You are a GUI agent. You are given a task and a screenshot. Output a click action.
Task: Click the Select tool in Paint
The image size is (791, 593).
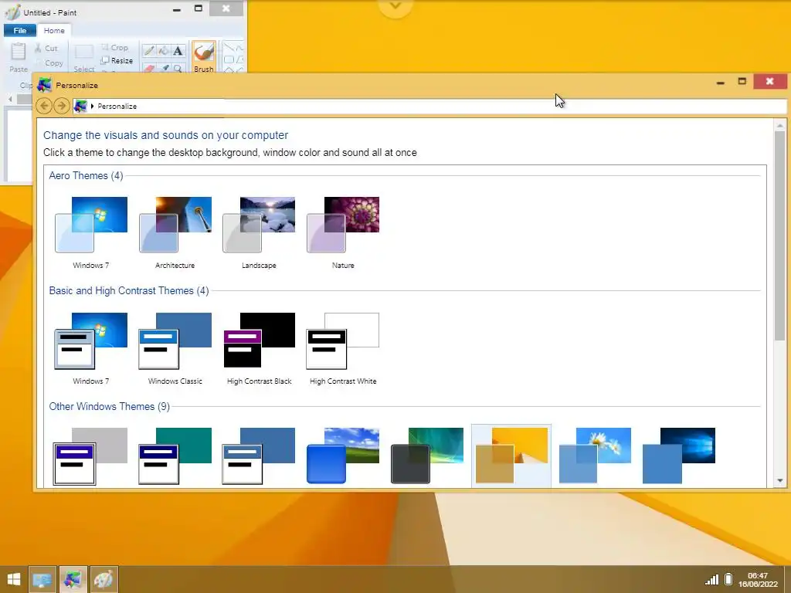coord(83,57)
